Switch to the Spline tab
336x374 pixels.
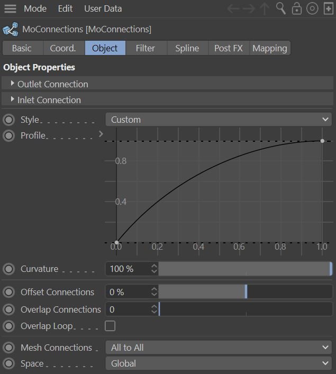[x=187, y=48]
